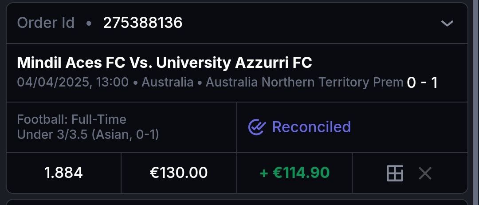This screenshot has width=479, height=205.
Task: Select the Australia country text
Action: click(167, 83)
